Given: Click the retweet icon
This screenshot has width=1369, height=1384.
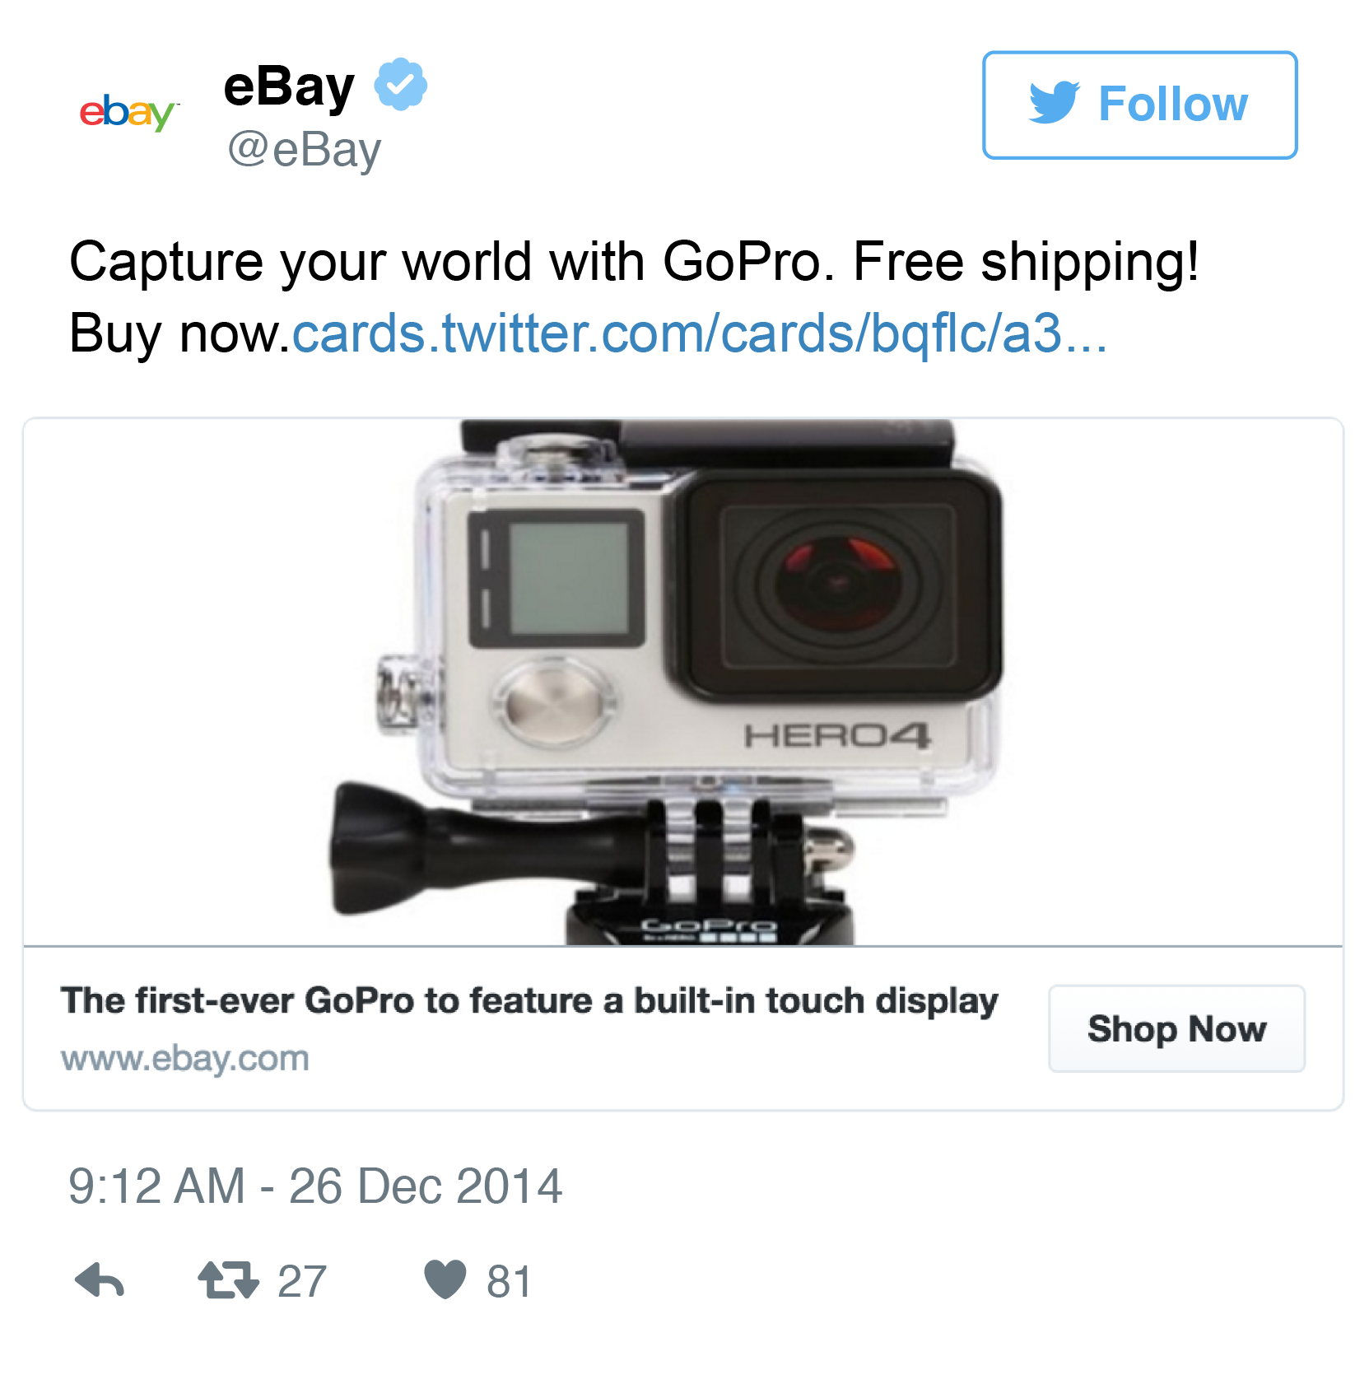Looking at the screenshot, I should click(x=228, y=1280).
